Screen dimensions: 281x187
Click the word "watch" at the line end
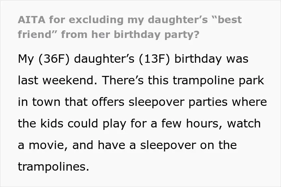tap(244, 123)
